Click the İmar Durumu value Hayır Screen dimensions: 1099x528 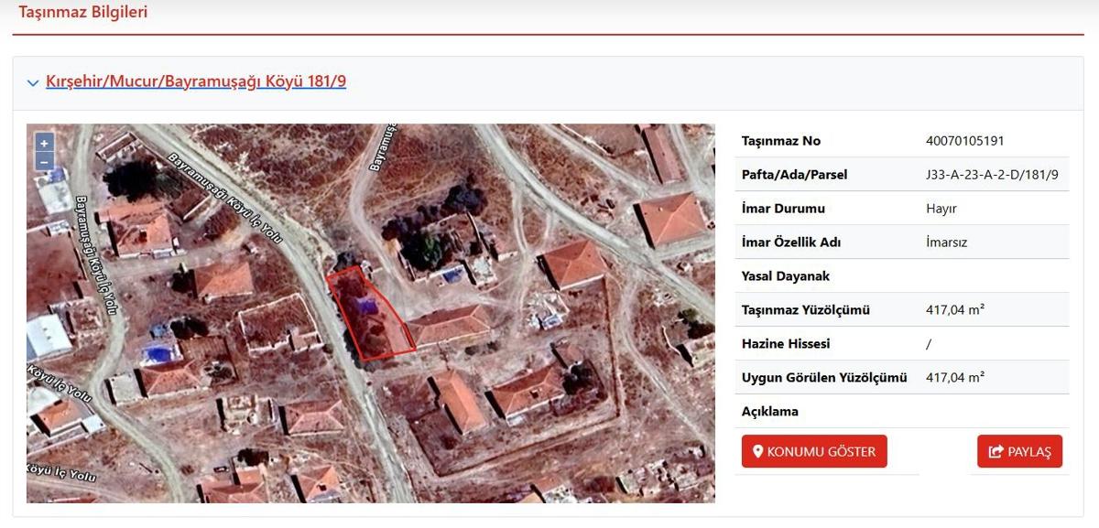[x=941, y=209]
